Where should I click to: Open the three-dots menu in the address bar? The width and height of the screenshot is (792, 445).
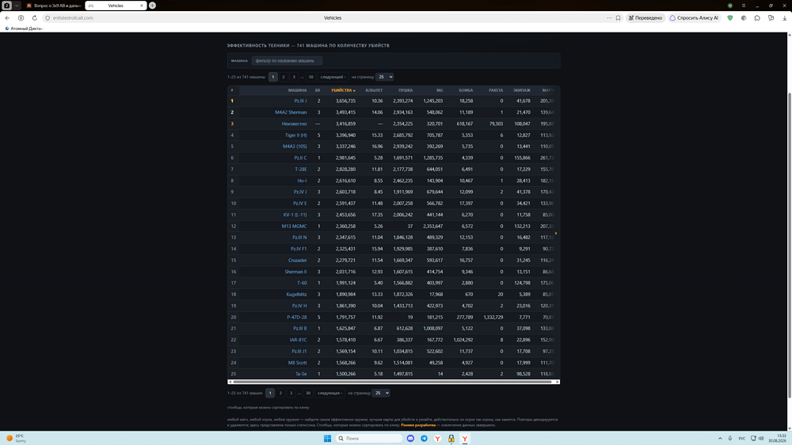coord(609,17)
